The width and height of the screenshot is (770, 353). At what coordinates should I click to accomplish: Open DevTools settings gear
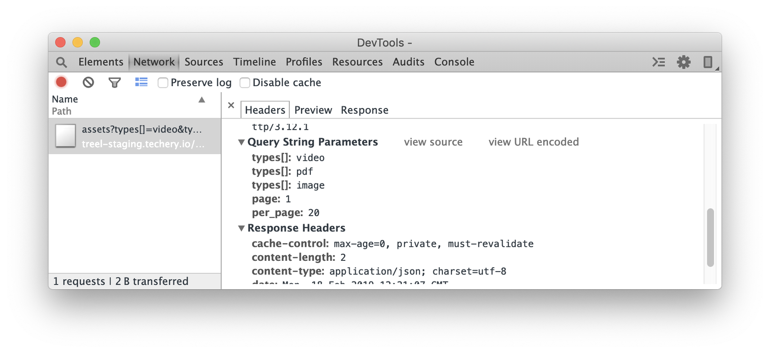tap(684, 62)
